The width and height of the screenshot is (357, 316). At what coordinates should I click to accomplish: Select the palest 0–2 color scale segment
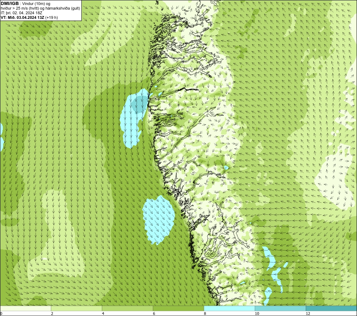click(x=25, y=308)
